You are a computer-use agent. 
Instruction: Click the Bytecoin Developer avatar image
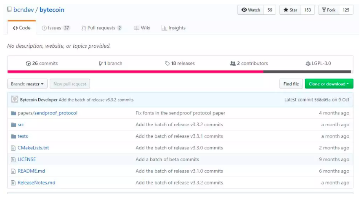(14, 99)
